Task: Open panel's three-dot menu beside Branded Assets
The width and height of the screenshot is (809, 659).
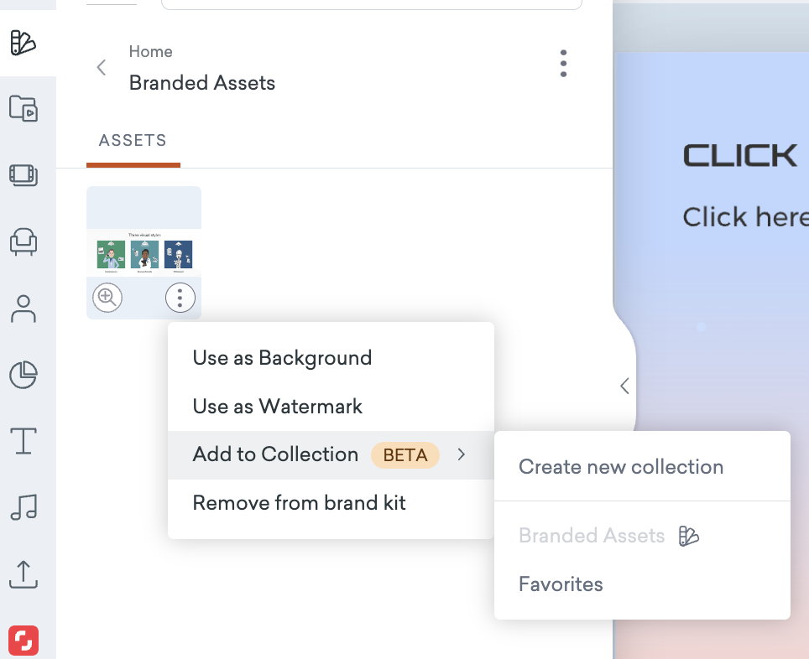Action: [563, 64]
